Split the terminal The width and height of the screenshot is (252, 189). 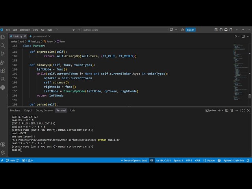click(x=227, y=110)
